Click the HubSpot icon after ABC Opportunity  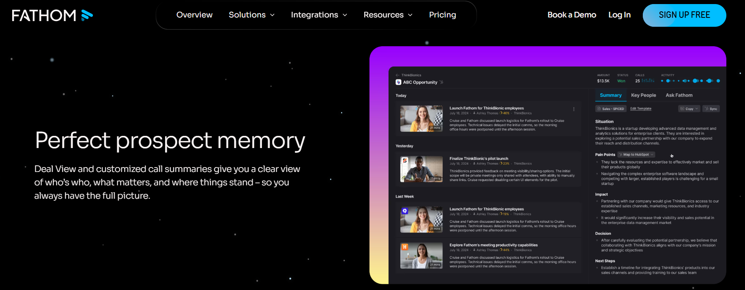[441, 82]
